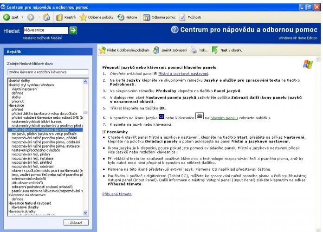The image size is (323, 232).
Task: Click the green search Go arrow button
Action: (73, 30)
